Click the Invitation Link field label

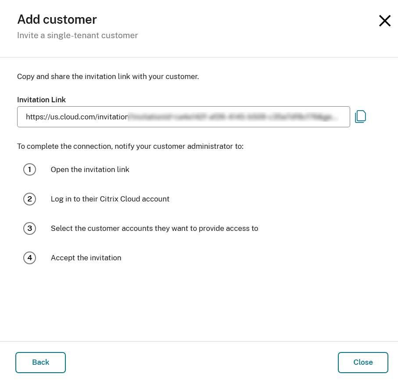tap(41, 100)
